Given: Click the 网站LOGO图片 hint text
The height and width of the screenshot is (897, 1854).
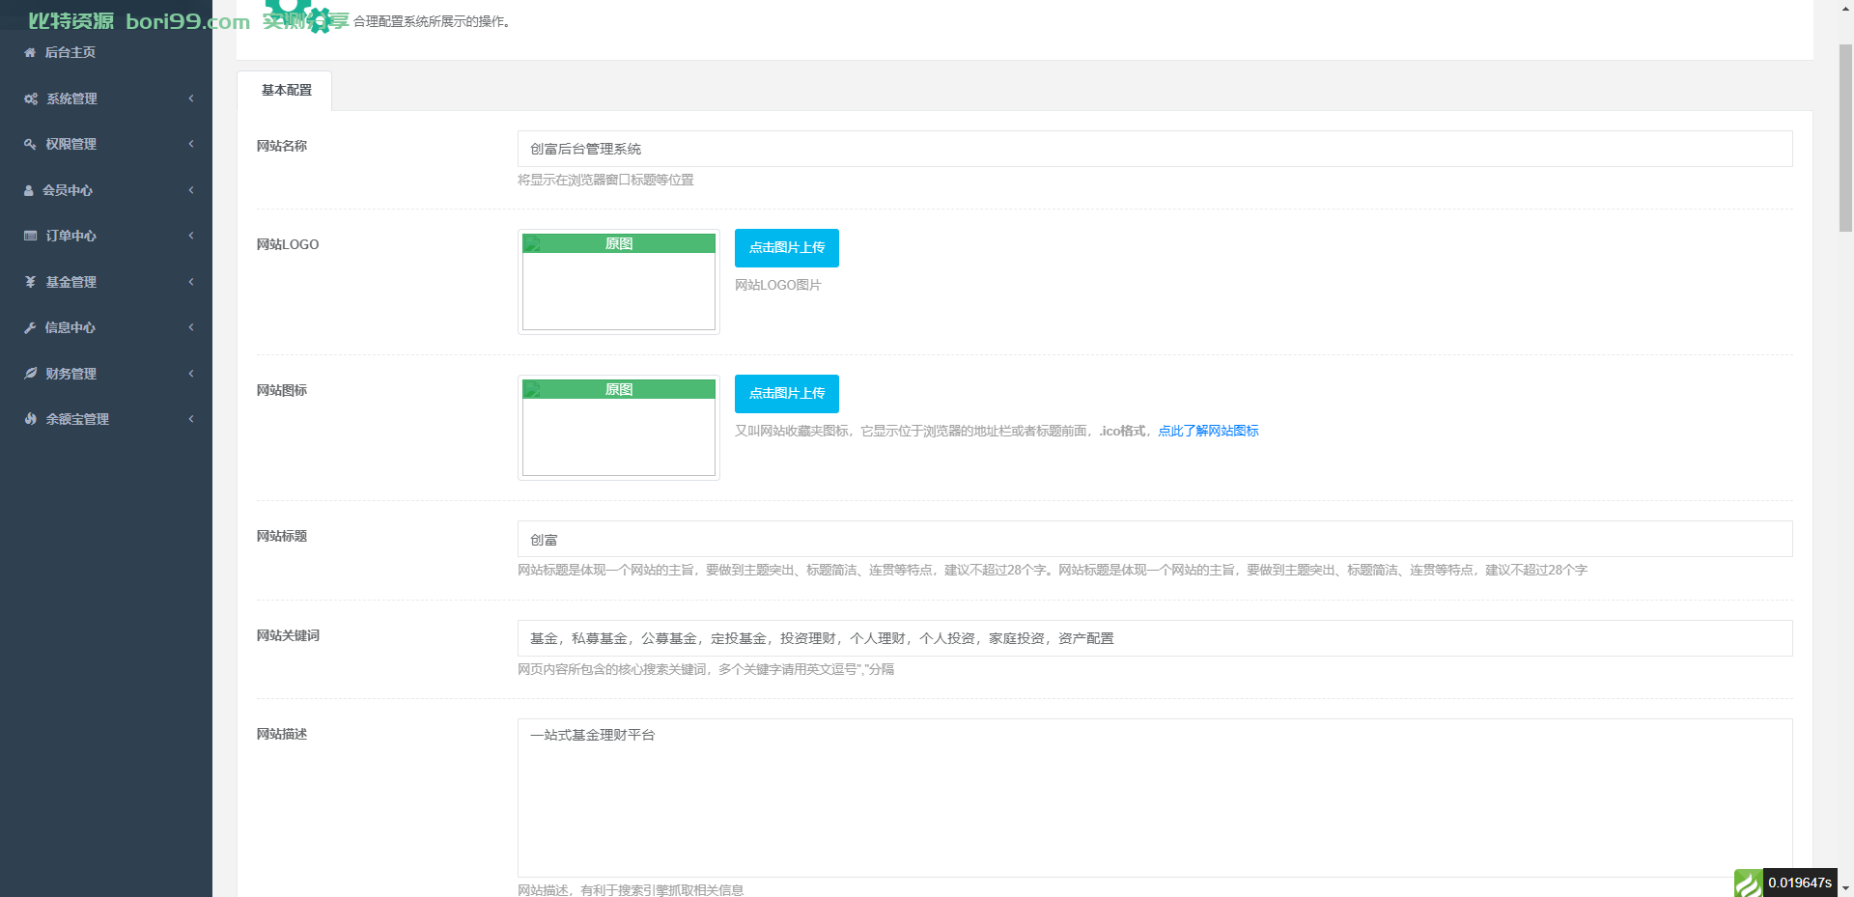Looking at the screenshot, I should [x=778, y=285].
